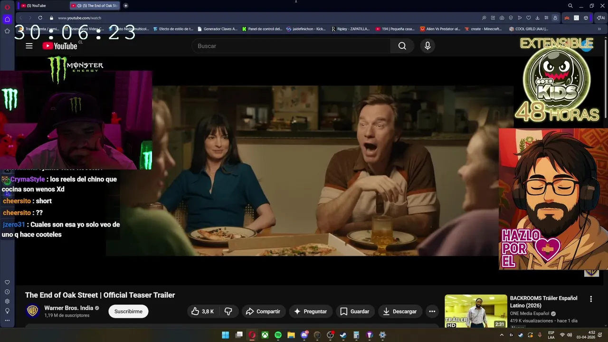The image size is (608, 342).
Task: Dislike the video with thumbs-down
Action: click(228, 312)
